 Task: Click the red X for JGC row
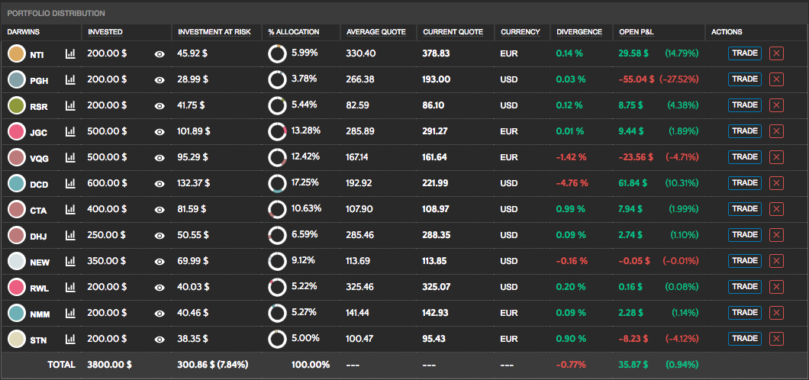[x=777, y=131]
